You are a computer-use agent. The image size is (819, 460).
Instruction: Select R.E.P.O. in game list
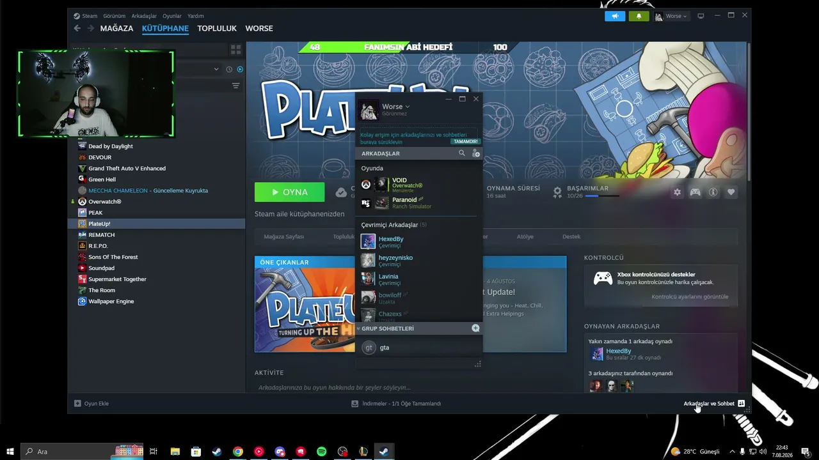[98, 246]
